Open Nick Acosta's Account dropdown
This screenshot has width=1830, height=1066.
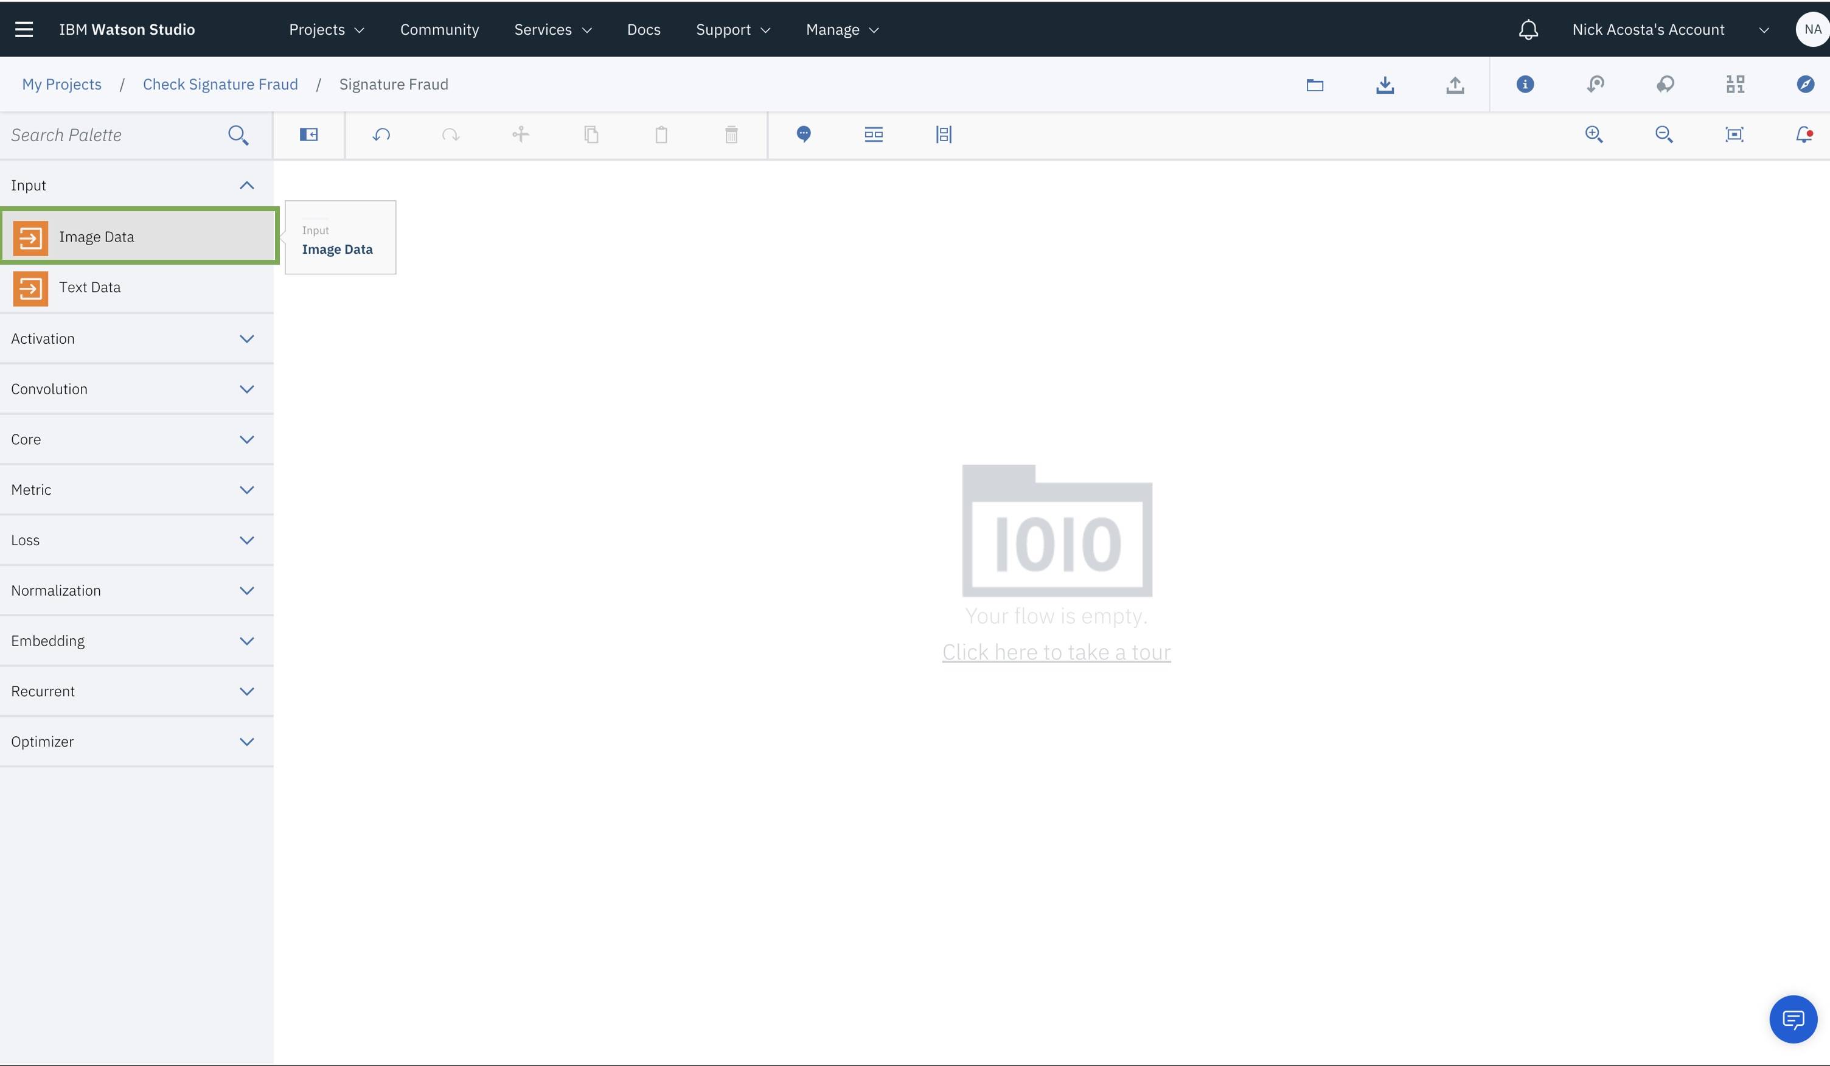coord(1670,29)
